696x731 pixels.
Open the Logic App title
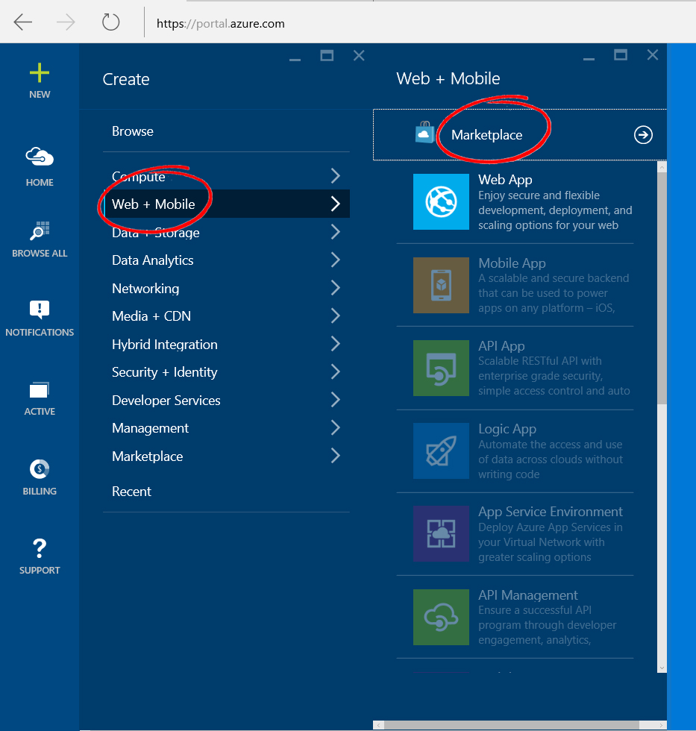(x=507, y=429)
